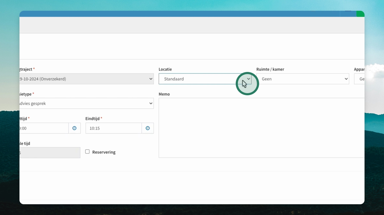Click the greyed total time field

click(x=50, y=153)
